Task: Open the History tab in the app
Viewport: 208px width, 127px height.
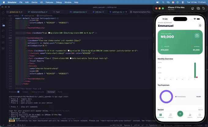Action: [170, 116]
